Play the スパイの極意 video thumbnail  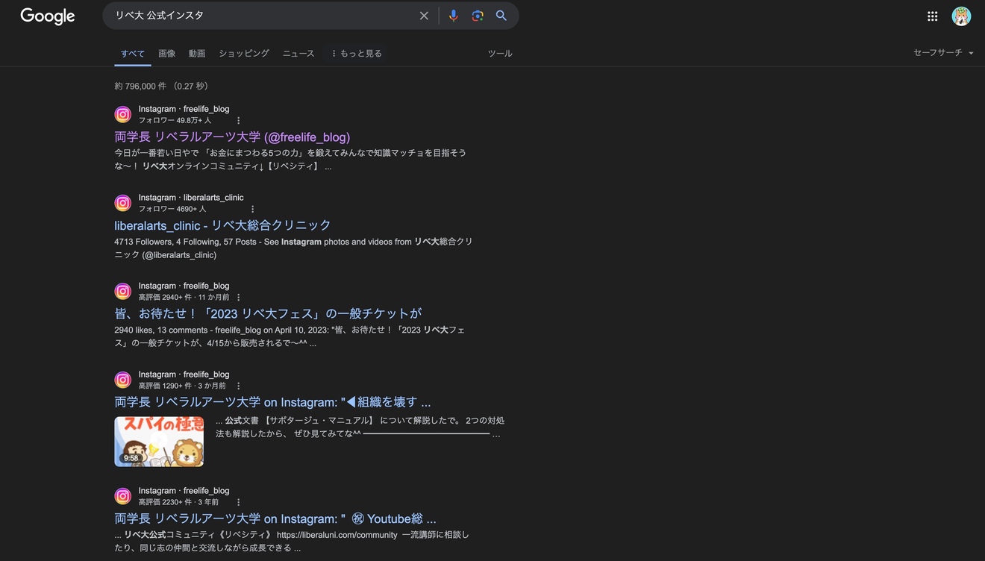coord(159,442)
